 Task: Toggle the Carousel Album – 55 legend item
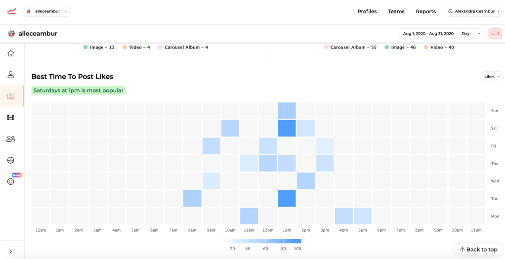pos(350,47)
